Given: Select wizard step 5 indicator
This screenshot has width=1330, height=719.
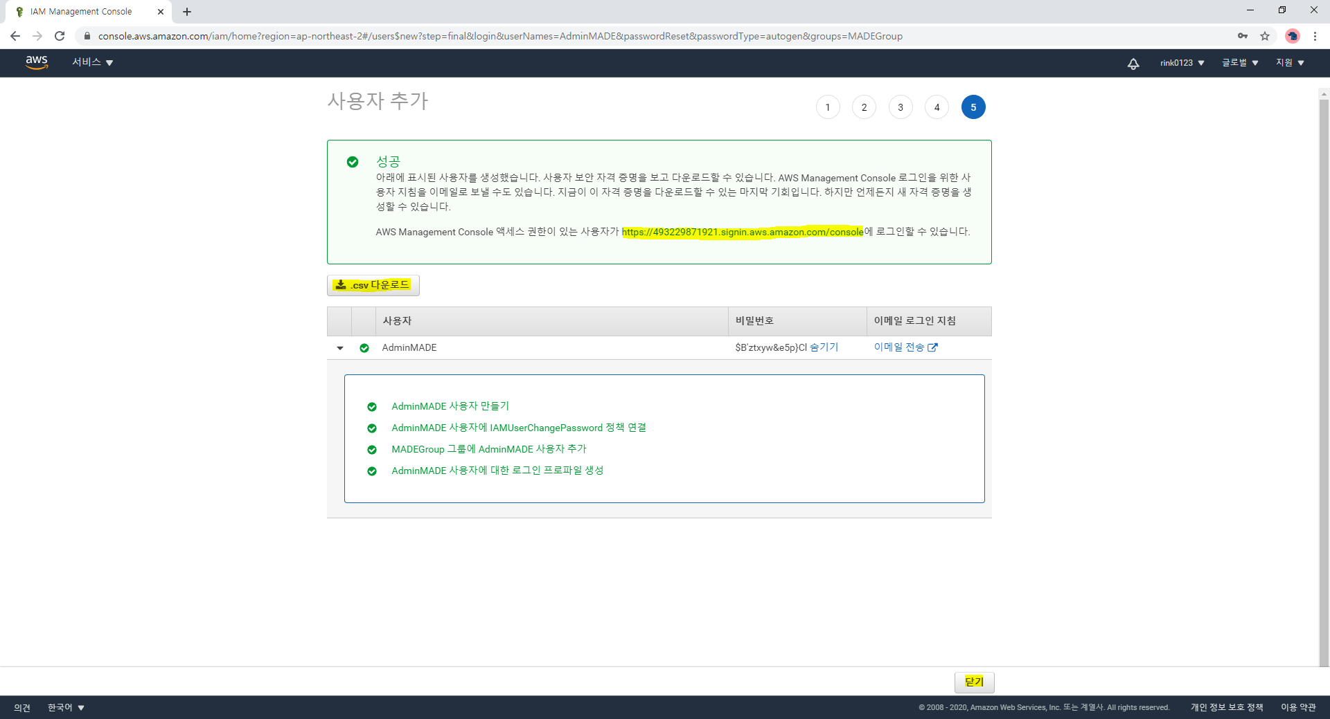Looking at the screenshot, I should (973, 107).
